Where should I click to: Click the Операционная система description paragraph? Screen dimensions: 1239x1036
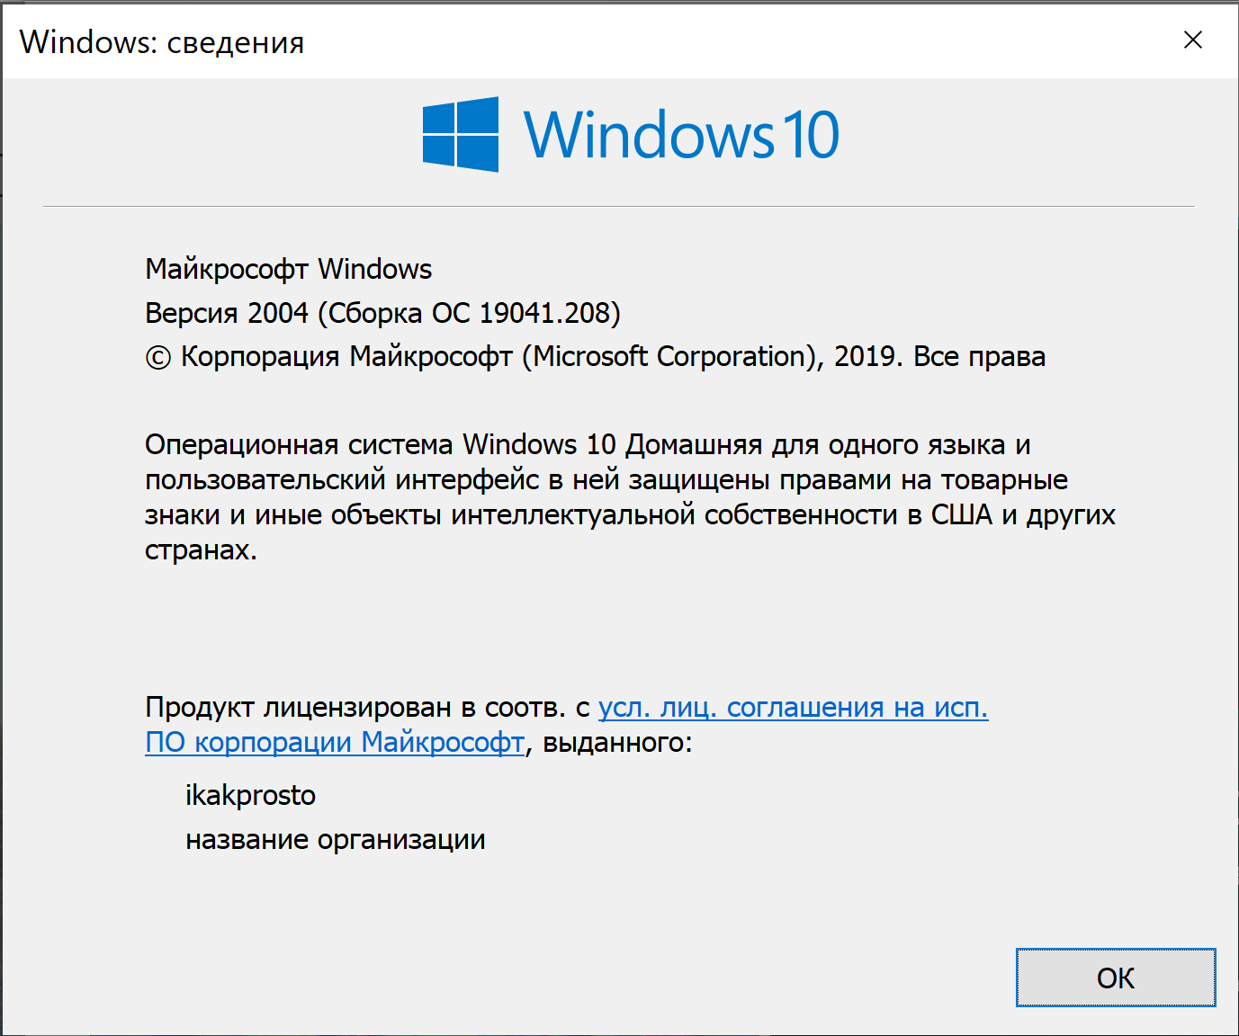click(x=630, y=496)
